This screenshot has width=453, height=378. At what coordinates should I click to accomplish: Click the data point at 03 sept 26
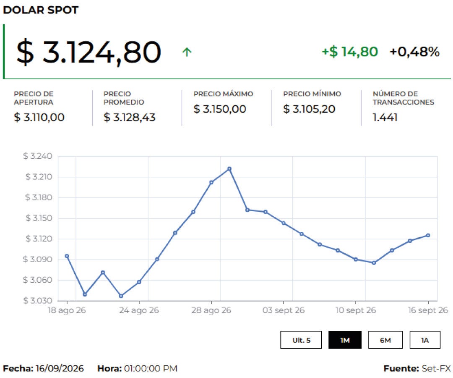(x=284, y=223)
